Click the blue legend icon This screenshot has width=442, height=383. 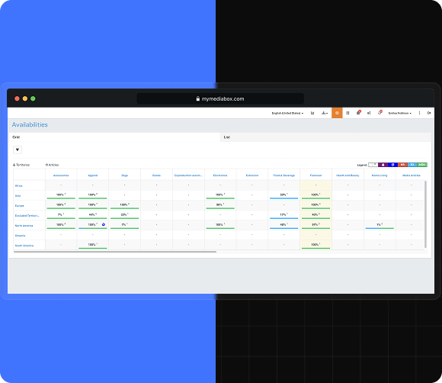pyautogui.click(x=392, y=165)
